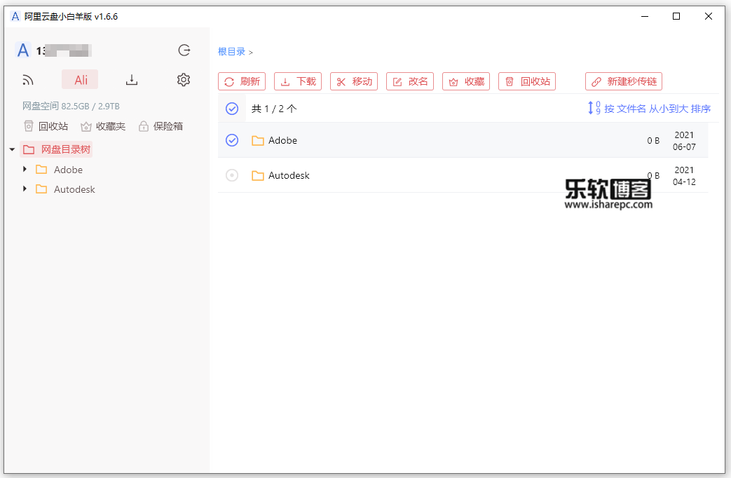
Task: Click the 下载 download button
Action: (x=298, y=81)
